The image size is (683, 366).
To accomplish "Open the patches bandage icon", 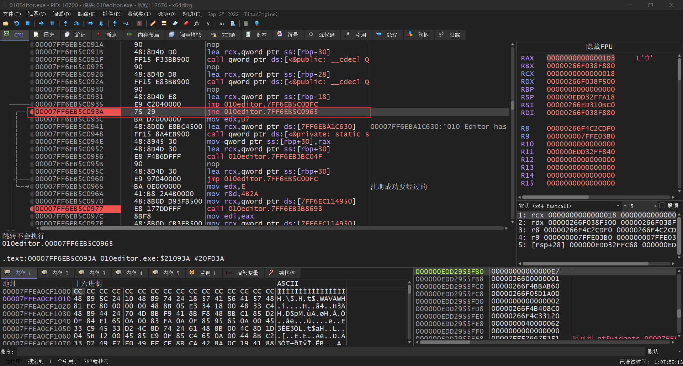I will 153,23.
